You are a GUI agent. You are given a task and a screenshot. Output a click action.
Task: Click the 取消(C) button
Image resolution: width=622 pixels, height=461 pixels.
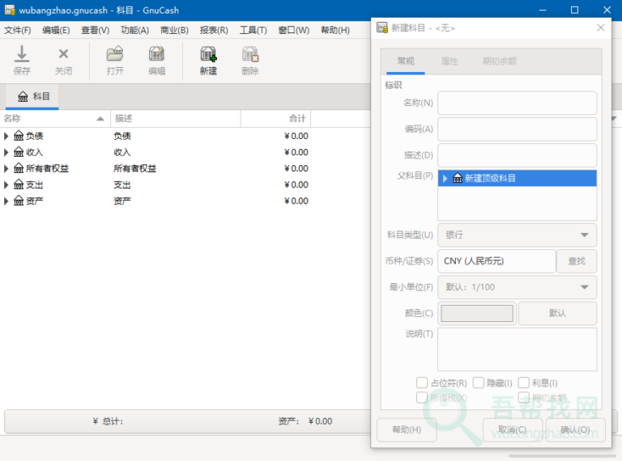coord(512,429)
